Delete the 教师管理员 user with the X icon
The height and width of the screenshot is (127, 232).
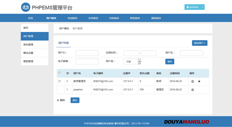click(199, 81)
